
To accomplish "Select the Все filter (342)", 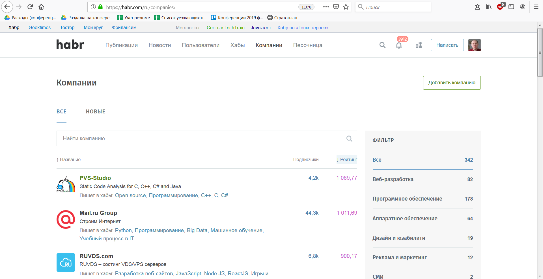I will [423, 160].
